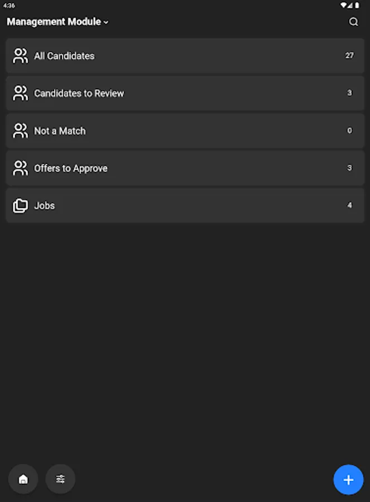Image resolution: width=370 pixels, height=502 pixels.
Task: Click the Not a Match people icon
Action: (x=21, y=131)
